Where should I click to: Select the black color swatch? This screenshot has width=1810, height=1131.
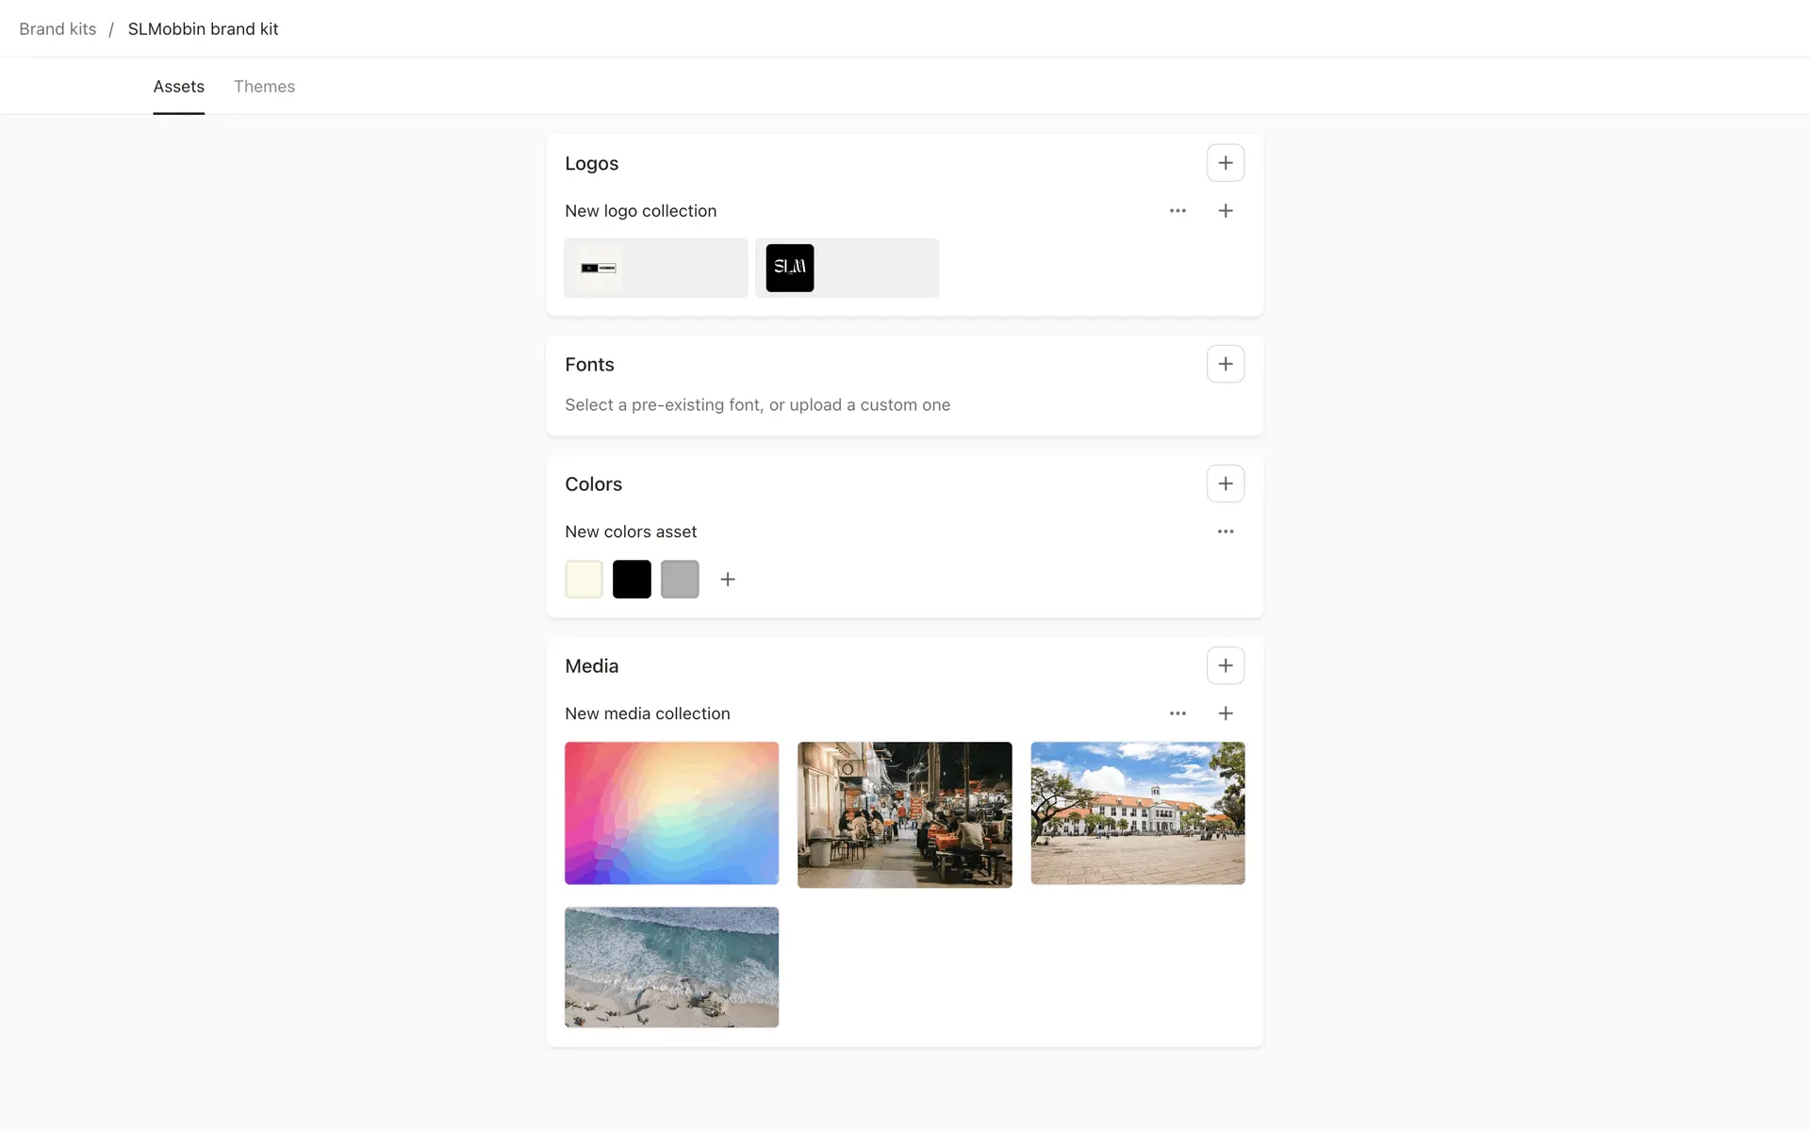pos(632,580)
